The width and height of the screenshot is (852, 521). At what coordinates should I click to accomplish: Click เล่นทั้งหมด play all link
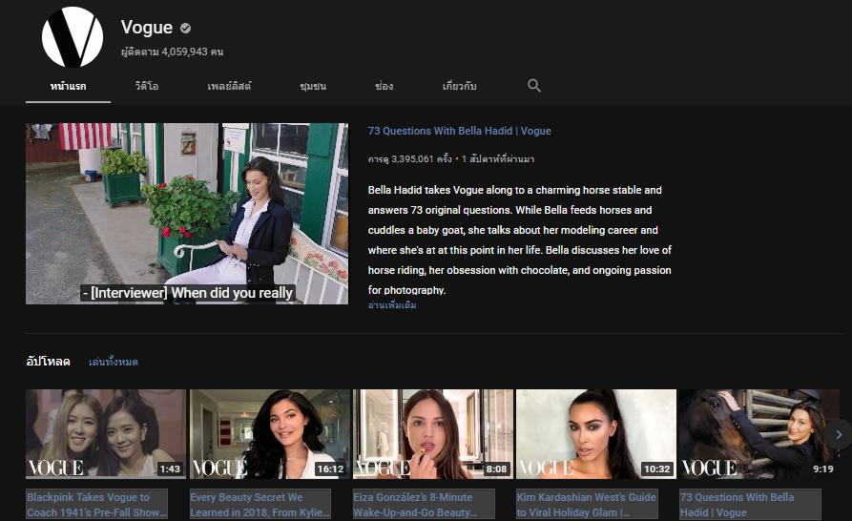[113, 362]
